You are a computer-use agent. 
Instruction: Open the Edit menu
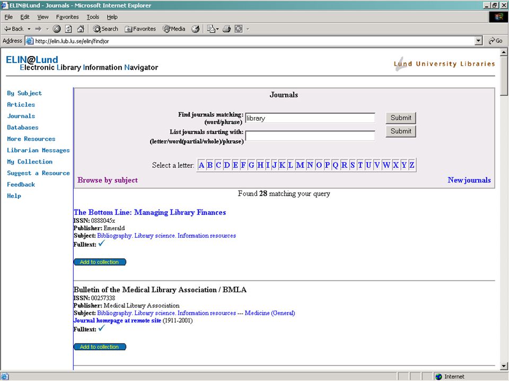25,17
